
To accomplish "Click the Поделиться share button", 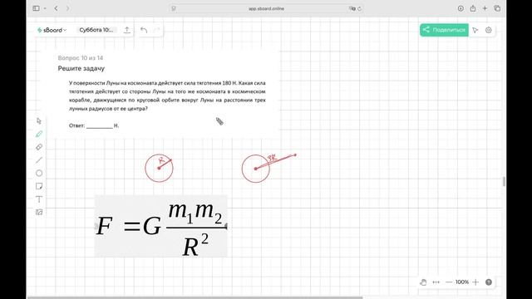I will click(444, 30).
